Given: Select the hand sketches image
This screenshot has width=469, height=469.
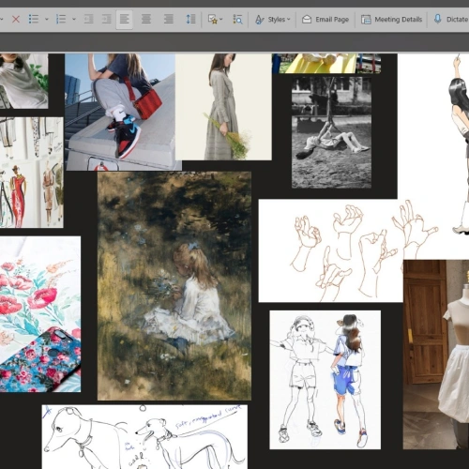Looking at the screenshot, I should click(330, 250).
